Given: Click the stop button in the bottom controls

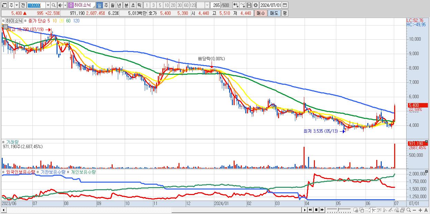Looking at the screenshot, I should point(316,210).
